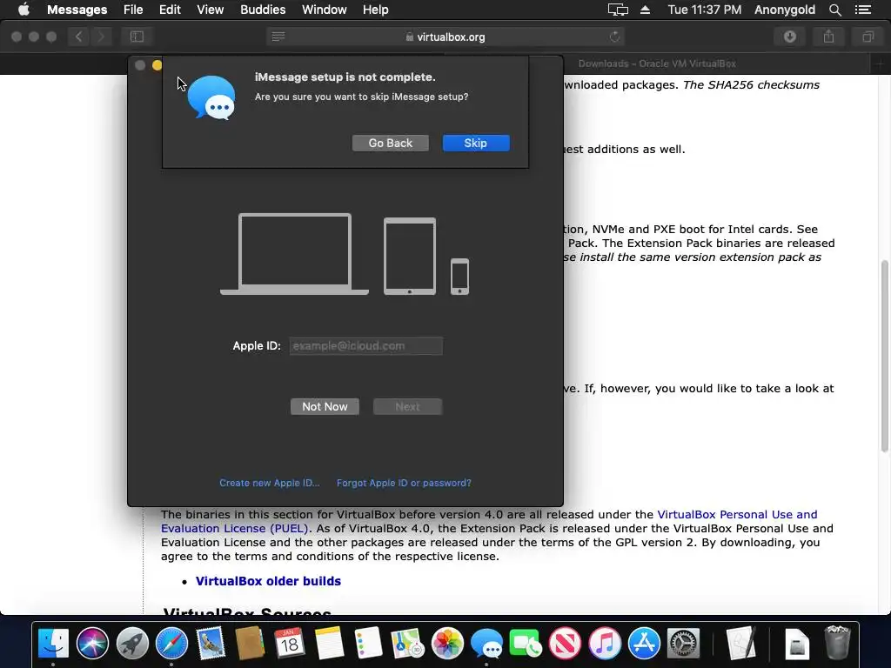The height and width of the screenshot is (668, 891).
Task: Click the Not Now button
Action: [x=325, y=407]
